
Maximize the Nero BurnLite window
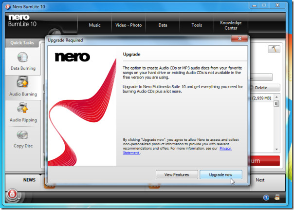click(264, 5)
